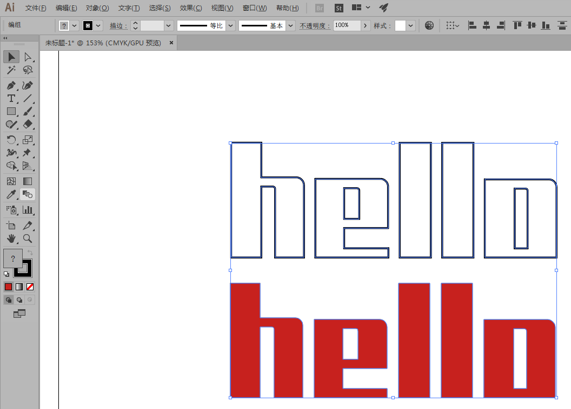Apply solid Color mode (red button)

point(8,287)
